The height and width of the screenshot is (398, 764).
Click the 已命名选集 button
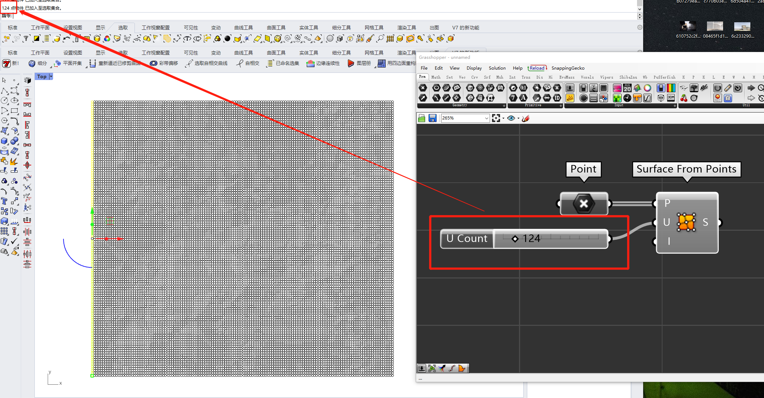pyautogui.click(x=283, y=63)
